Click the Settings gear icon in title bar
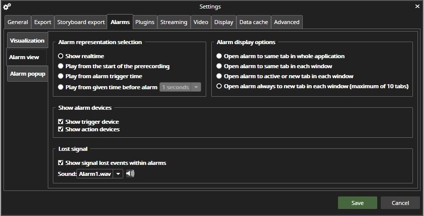 pyautogui.click(x=7, y=7)
